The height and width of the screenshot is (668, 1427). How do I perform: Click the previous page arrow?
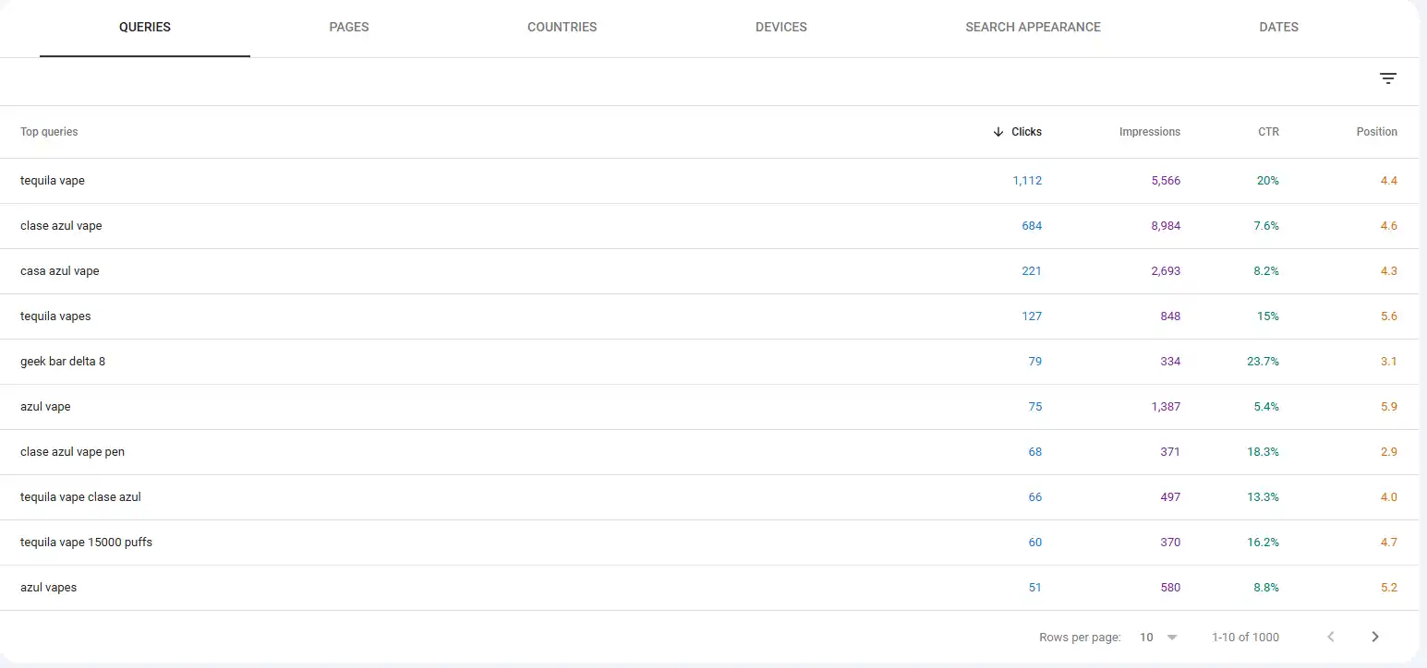[1330, 637]
